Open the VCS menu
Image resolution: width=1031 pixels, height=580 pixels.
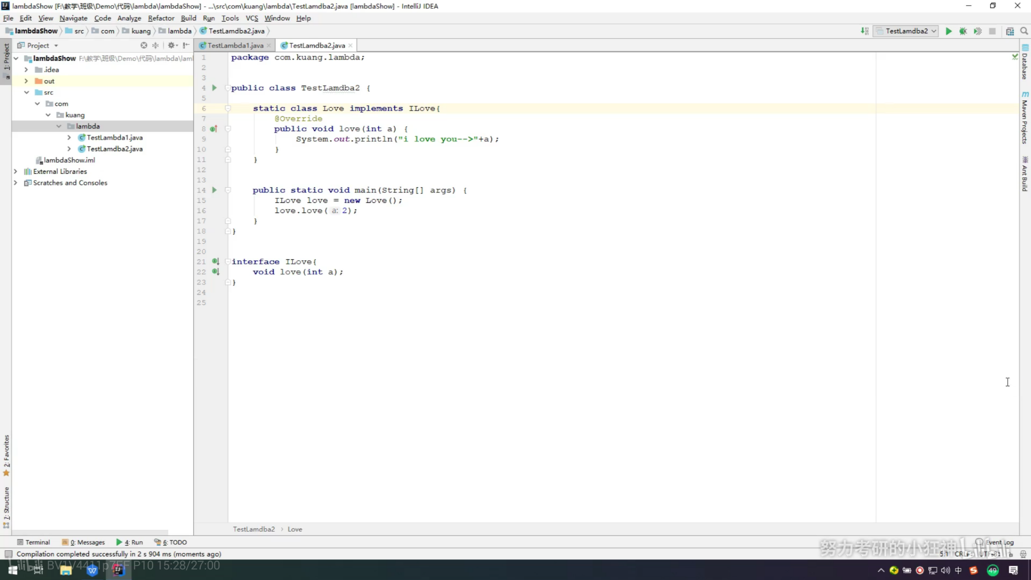(252, 18)
